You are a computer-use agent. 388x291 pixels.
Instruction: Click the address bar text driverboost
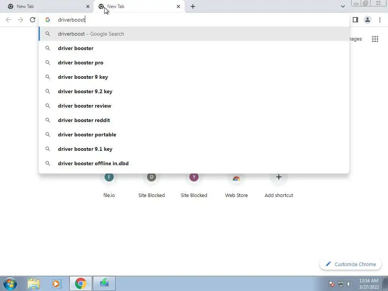[71, 20]
